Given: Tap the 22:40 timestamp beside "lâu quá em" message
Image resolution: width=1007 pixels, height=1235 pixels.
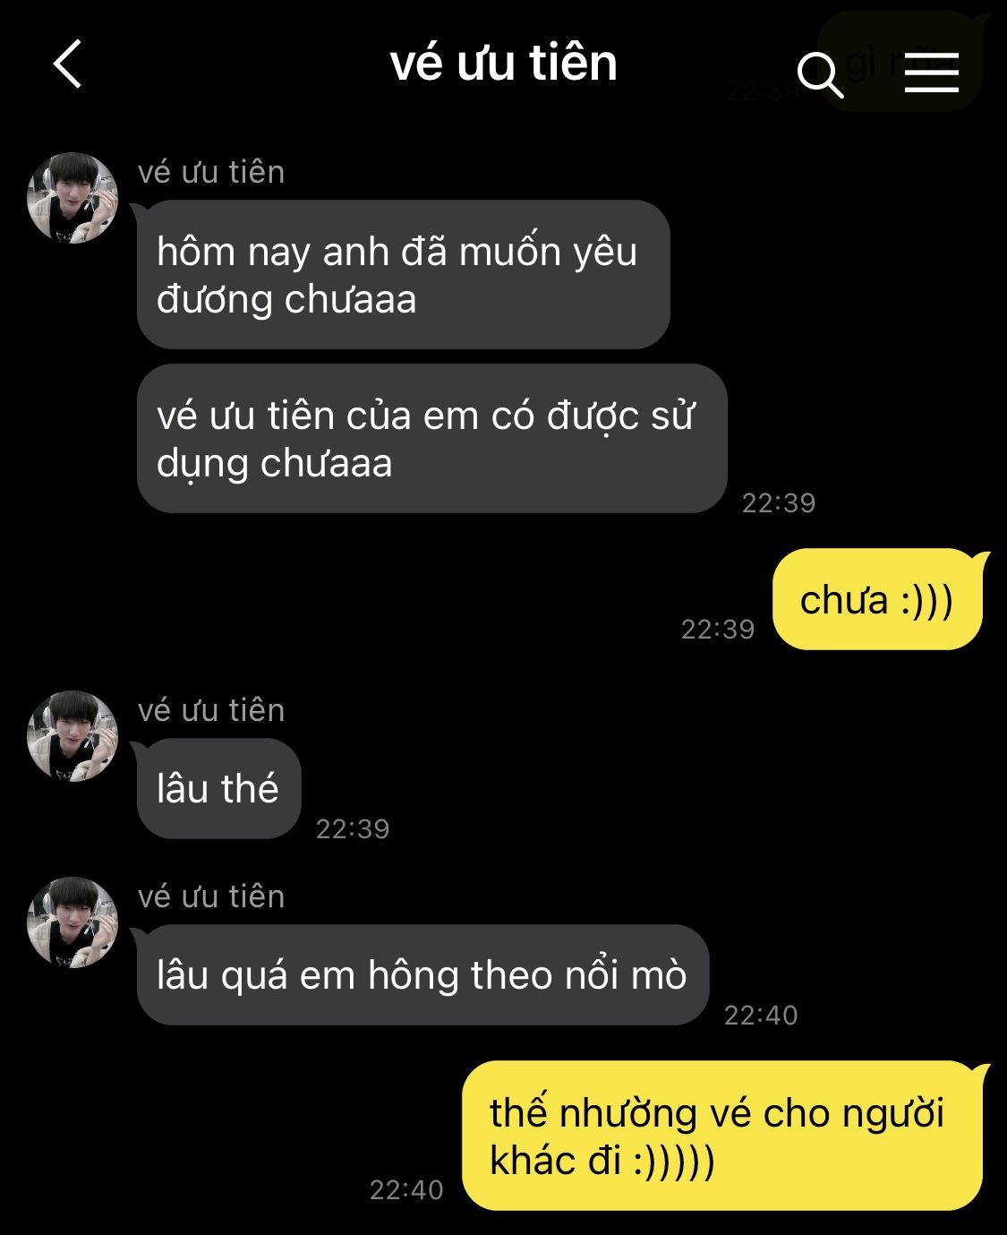Looking at the screenshot, I should [x=761, y=1015].
